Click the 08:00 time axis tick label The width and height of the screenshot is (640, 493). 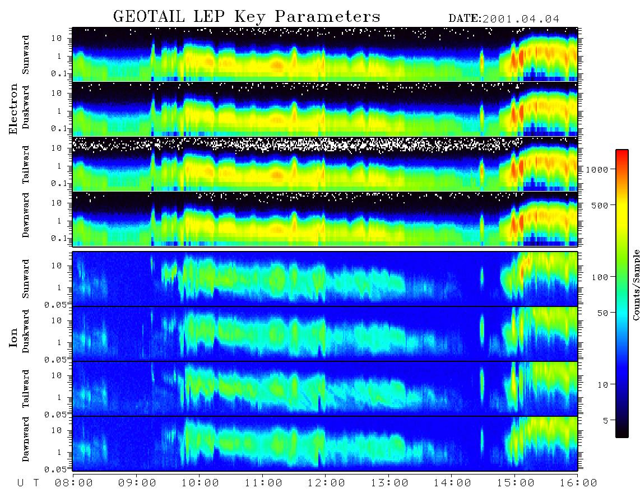[74, 483]
